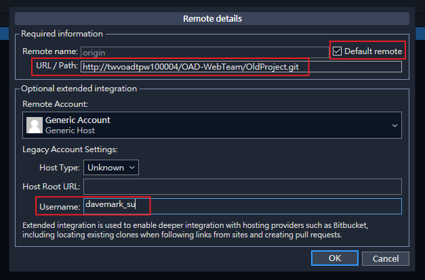The height and width of the screenshot is (280, 425).
Task: Click the 'Username:' label
Action: click(60, 206)
